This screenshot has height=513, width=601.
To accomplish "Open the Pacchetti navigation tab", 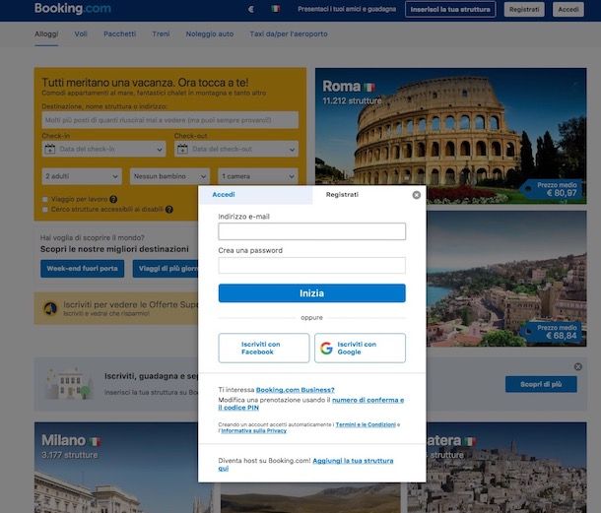I will tap(119, 34).
